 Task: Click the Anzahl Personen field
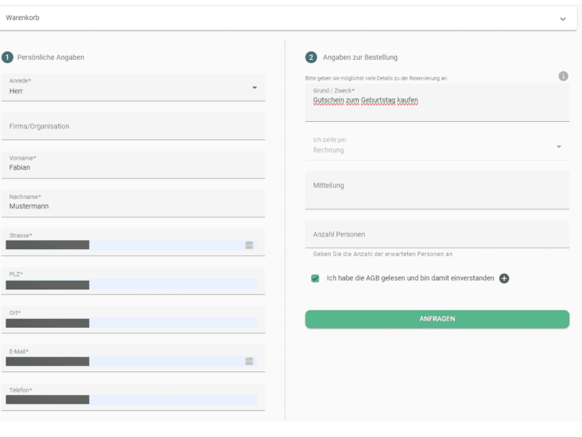[x=437, y=235]
